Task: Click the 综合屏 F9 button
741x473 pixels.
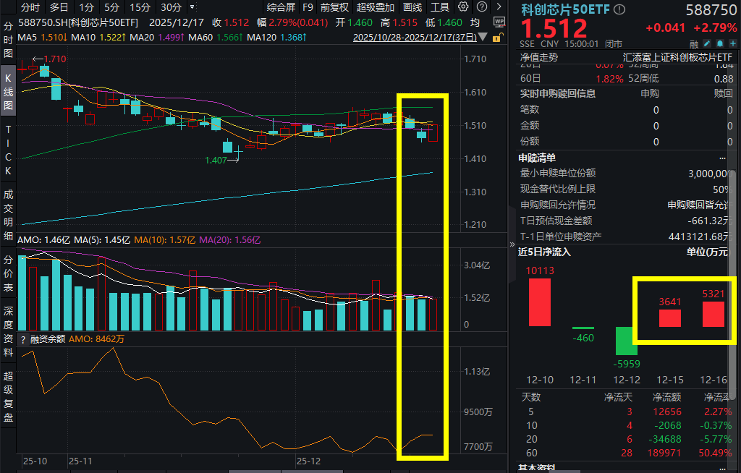Action: tap(282, 7)
